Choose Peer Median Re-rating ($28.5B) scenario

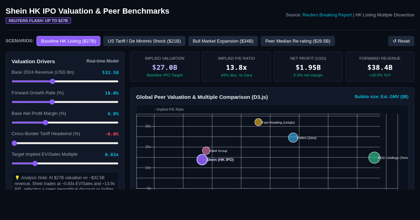(x=298, y=41)
